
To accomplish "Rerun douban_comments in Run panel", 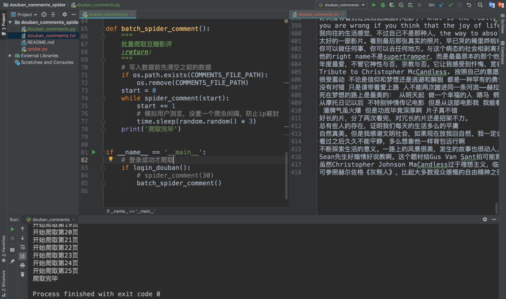I will pos(12,229).
